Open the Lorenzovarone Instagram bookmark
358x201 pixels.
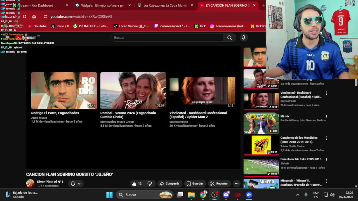228,26
